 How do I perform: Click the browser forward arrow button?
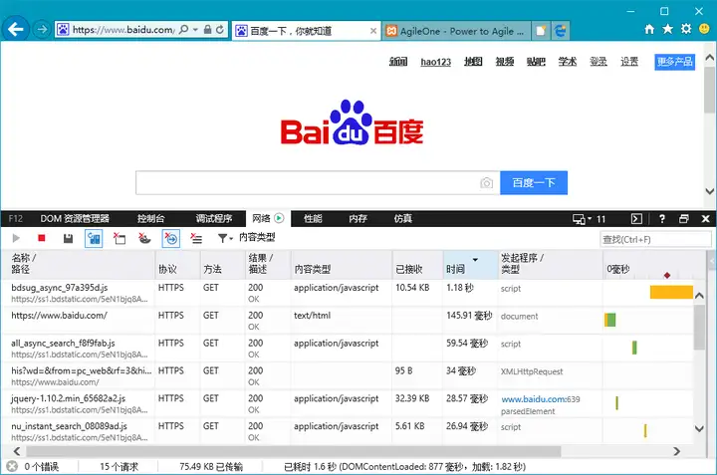42,30
